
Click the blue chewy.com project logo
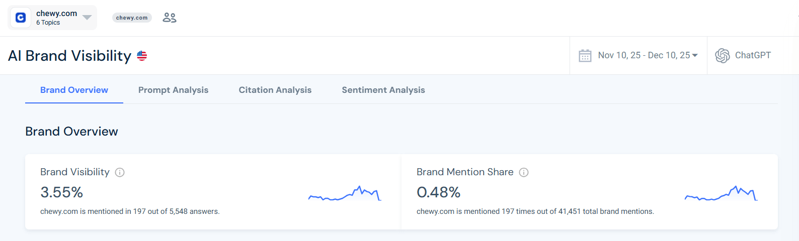(21, 18)
